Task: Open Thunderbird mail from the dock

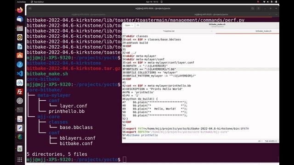Action: pos(20,19)
